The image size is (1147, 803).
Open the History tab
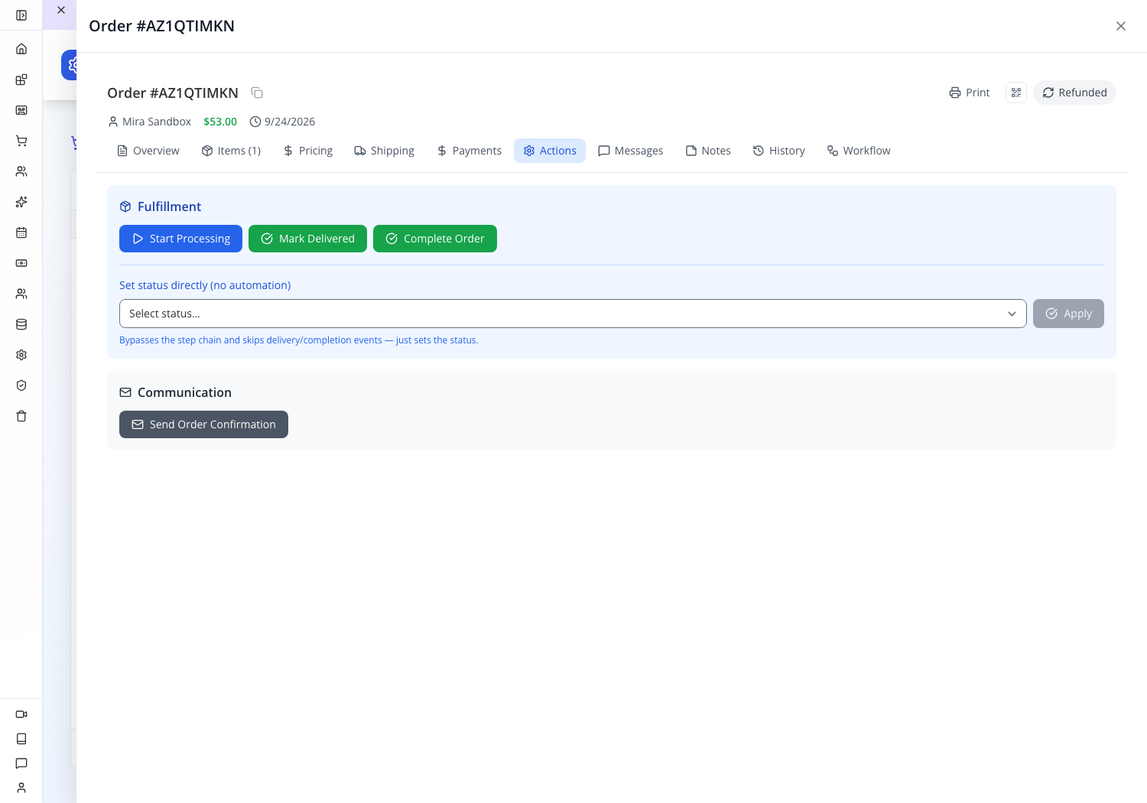[x=778, y=151]
